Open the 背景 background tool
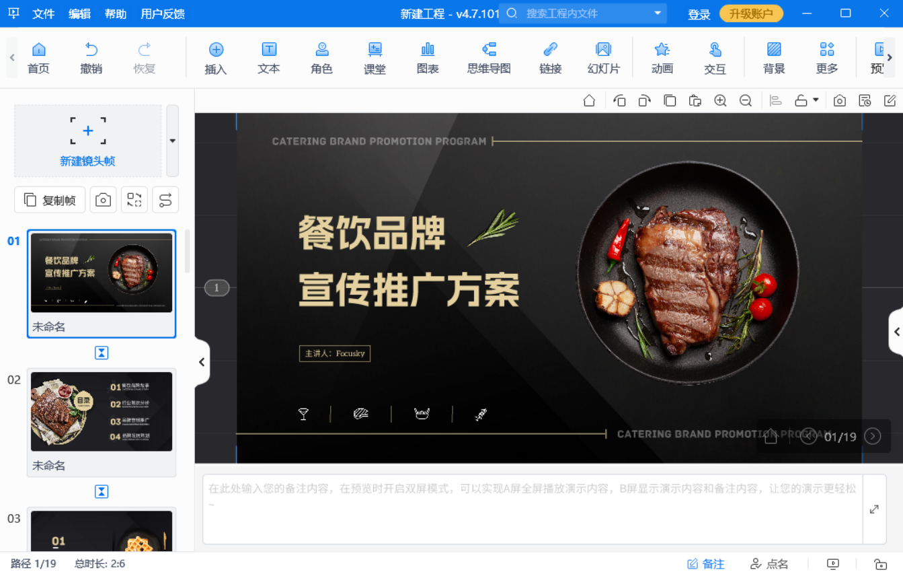The image size is (903, 572). (774, 57)
